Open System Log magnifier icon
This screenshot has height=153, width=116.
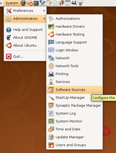point(51,113)
